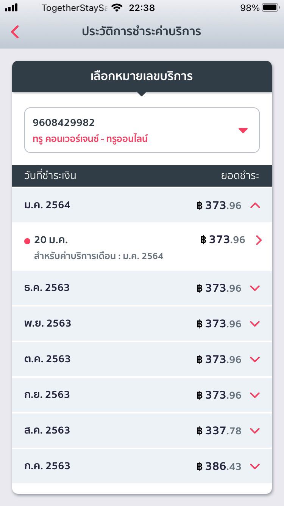The width and height of the screenshot is (284, 506).
Task: Expand the ส.ค. 2563 chevron
Action: [x=255, y=431]
